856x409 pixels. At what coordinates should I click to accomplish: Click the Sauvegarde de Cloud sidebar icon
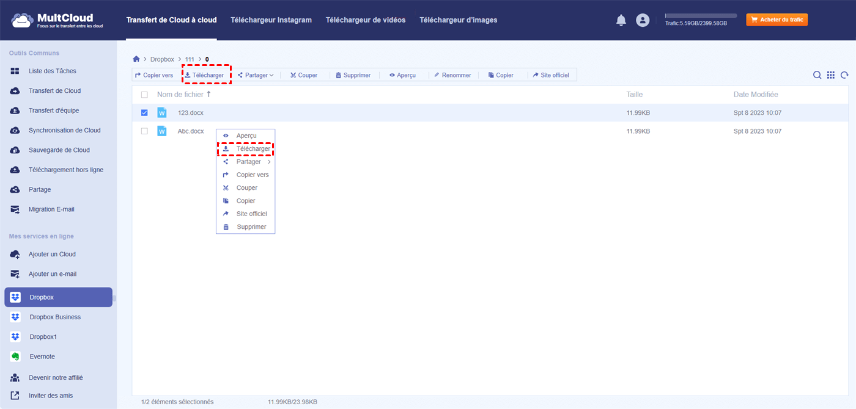click(15, 150)
